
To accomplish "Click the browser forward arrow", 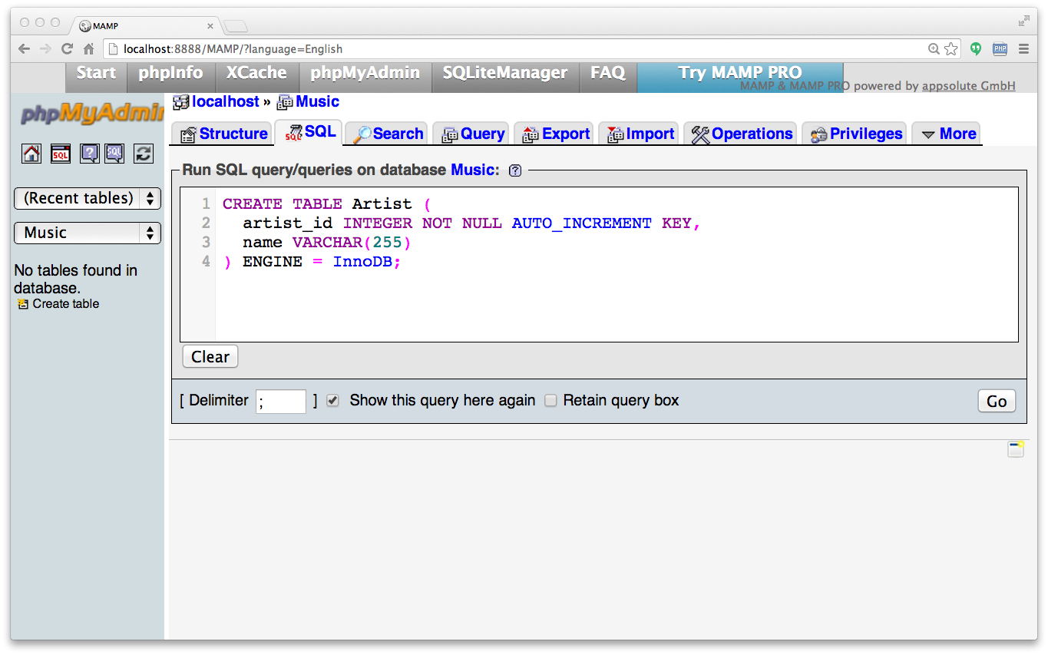I will [x=45, y=48].
